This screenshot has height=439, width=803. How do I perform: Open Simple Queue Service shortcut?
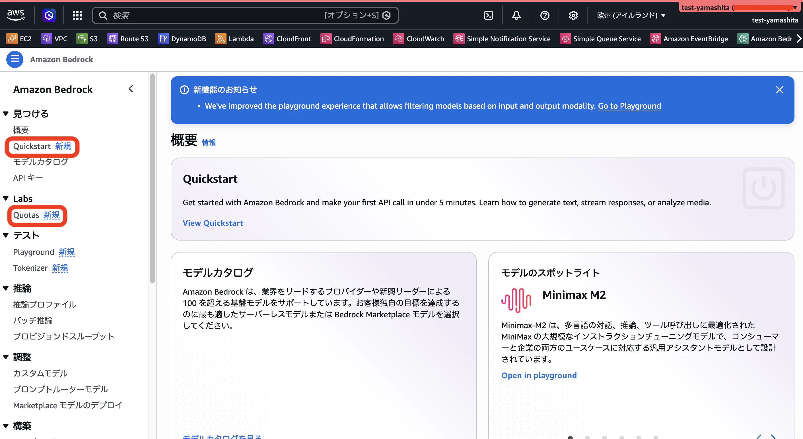click(x=600, y=39)
